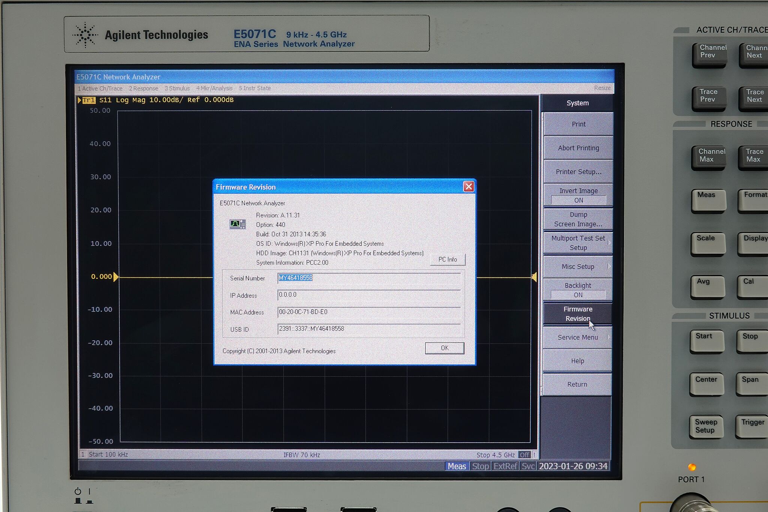Click the analyzer icon in the dialog

pyautogui.click(x=237, y=224)
